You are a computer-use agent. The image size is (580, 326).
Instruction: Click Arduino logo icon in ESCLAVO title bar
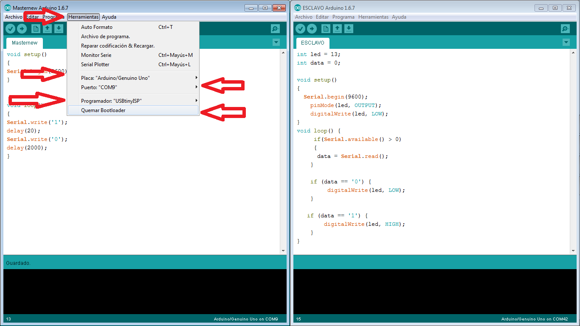298,8
